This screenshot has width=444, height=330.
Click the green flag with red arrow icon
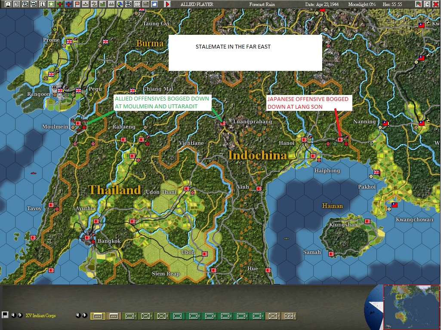pyautogui.click(x=418, y=4)
